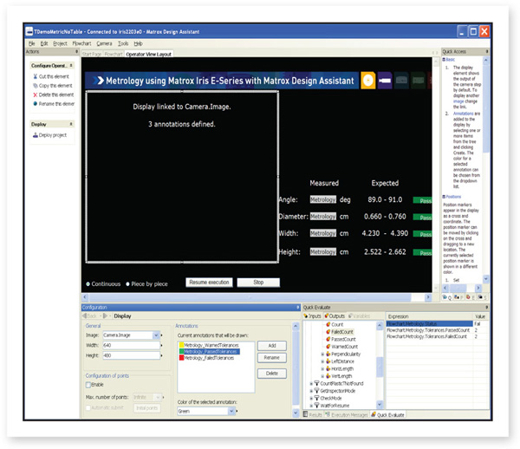Viewport: 520px width, 449px height.
Task: Collapse the Configure Operator actions group
Action: 71,66
